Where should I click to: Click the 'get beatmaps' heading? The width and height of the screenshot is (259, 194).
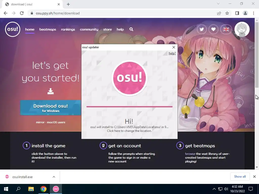click(x=200, y=146)
